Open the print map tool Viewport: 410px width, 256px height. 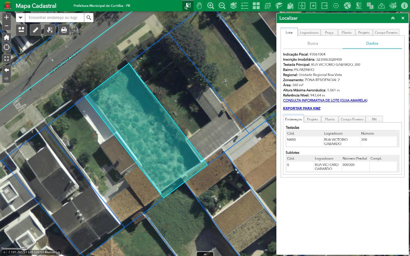(64, 30)
